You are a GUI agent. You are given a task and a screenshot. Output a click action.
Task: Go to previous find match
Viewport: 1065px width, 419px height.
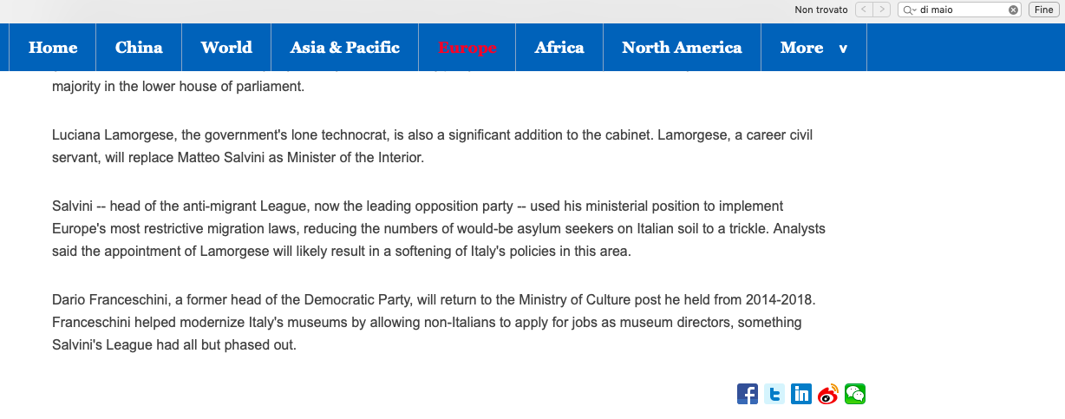[x=864, y=10]
